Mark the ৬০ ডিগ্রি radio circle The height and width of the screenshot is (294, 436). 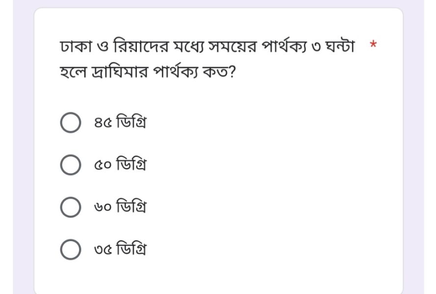[x=71, y=207]
